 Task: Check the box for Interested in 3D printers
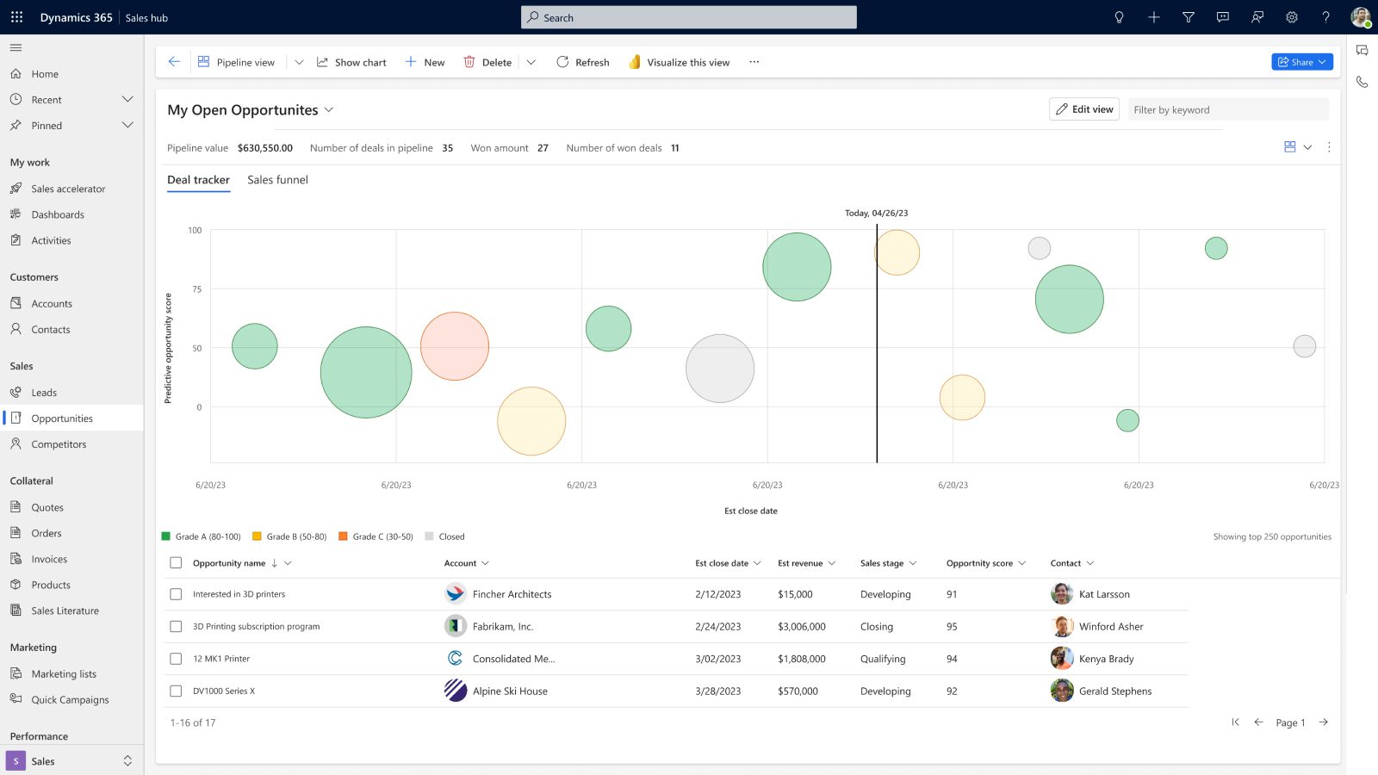pyautogui.click(x=176, y=594)
